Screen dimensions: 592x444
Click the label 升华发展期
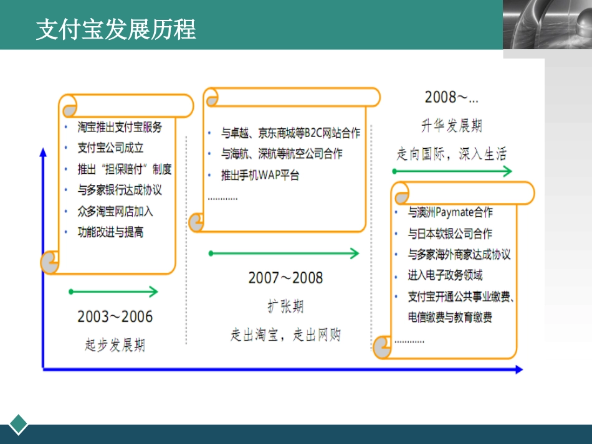coord(452,125)
